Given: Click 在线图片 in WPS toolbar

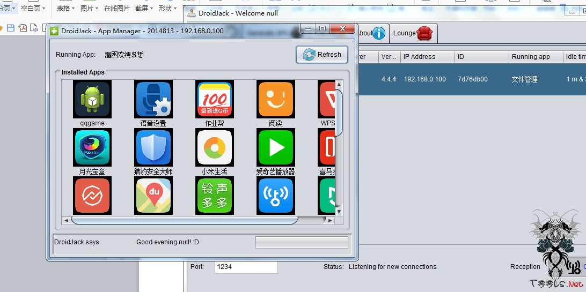Looking at the screenshot, I should (x=117, y=8).
